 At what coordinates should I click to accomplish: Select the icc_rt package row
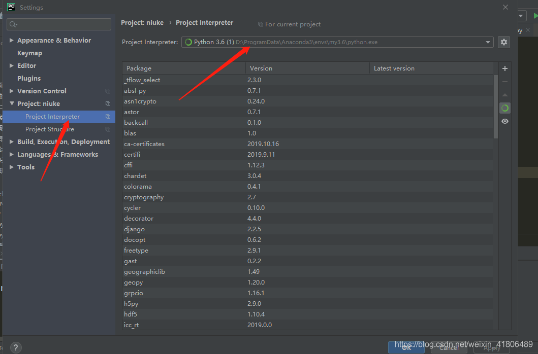coord(308,325)
